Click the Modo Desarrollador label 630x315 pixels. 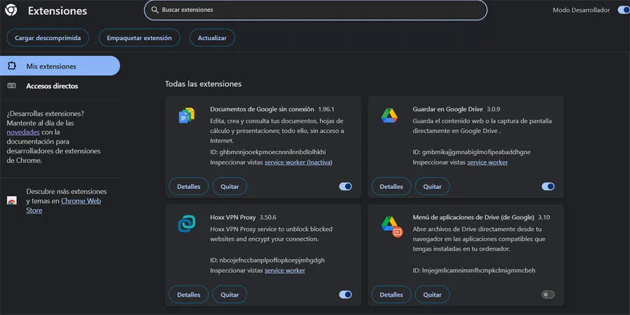tap(581, 10)
